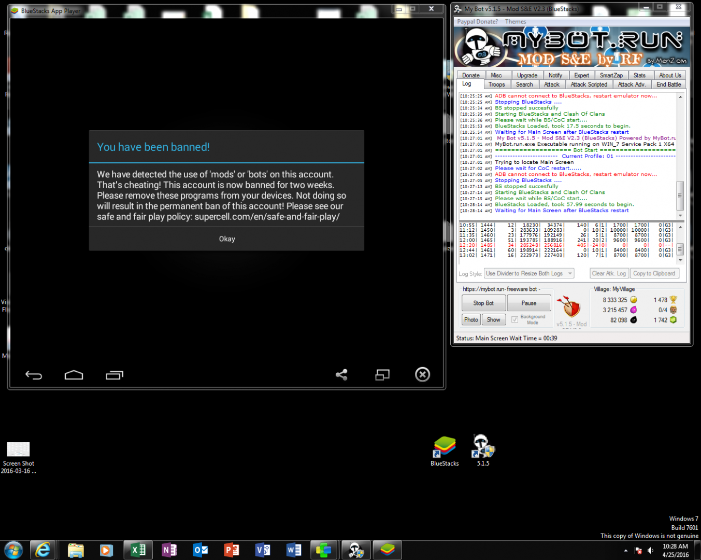This screenshot has width=701, height=560.
Task: Switch to the About Us tab
Action: pos(670,75)
